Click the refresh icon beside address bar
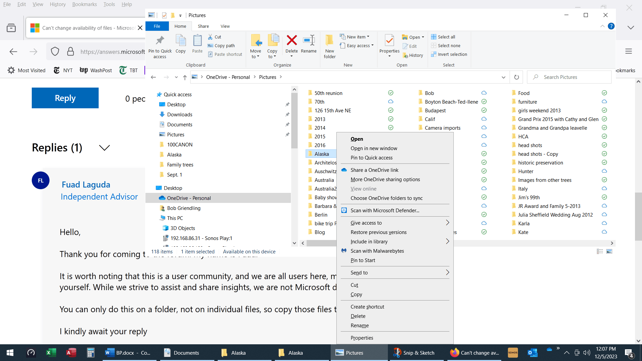The image size is (642, 361). coord(516,77)
